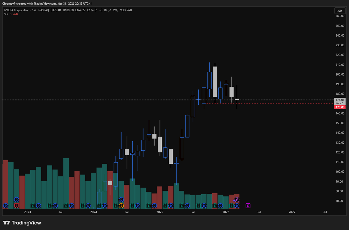
Task: Click the red E earnings marker in late 2022
Action: 17,206
